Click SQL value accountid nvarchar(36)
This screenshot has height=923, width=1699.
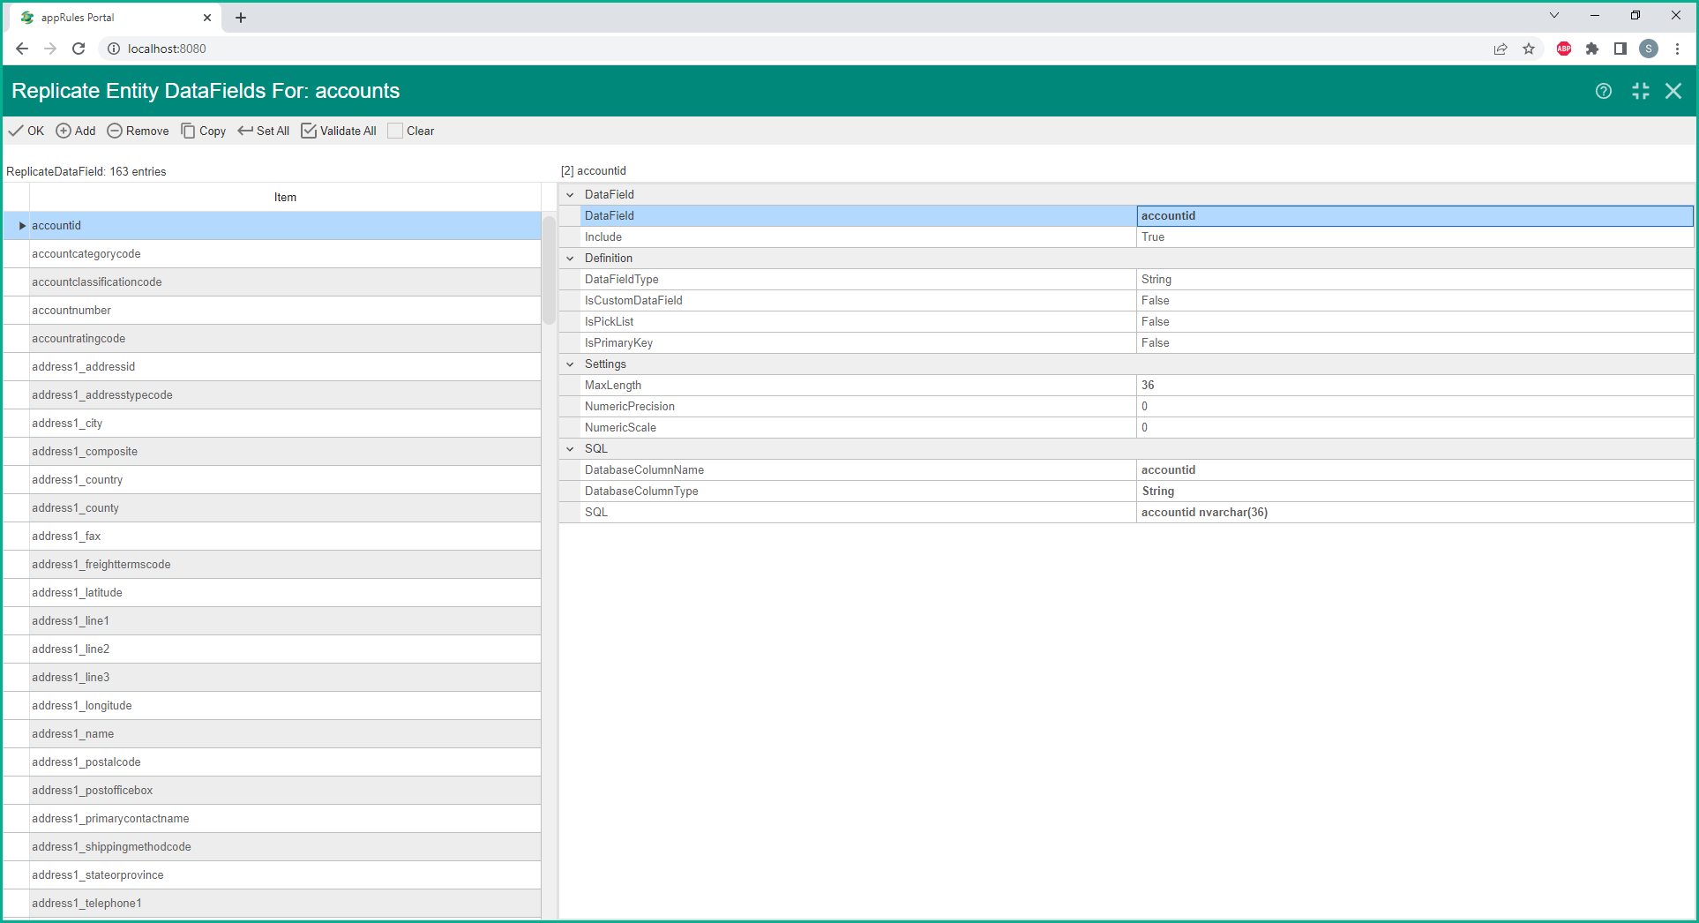click(1415, 512)
